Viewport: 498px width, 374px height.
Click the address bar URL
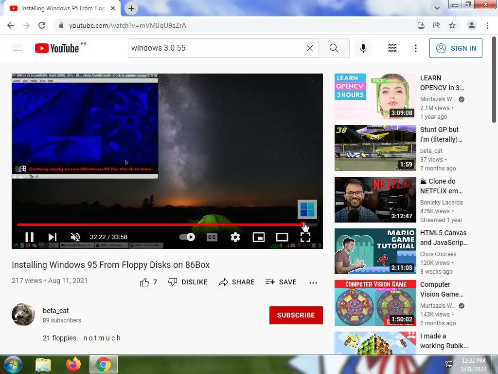[127, 25]
